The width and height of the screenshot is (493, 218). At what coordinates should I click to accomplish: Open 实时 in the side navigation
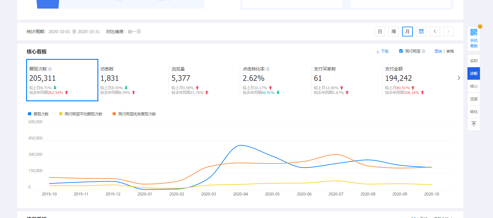point(474,61)
